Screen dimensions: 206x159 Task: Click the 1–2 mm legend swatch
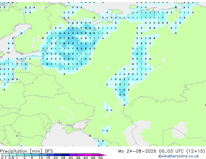(x=20, y=155)
